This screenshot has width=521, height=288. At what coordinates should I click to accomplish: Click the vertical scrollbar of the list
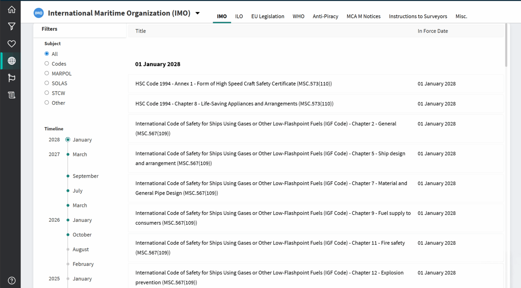pos(506,45)
